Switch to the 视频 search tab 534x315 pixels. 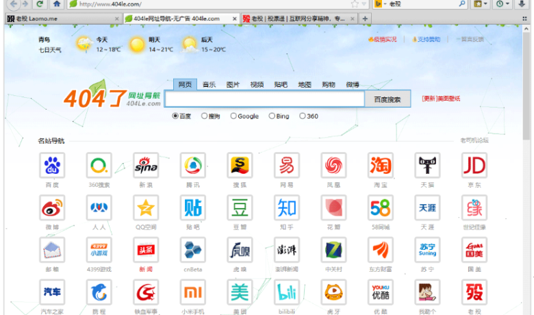[257, 84]
